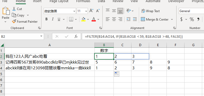Click Decrease Indent icon

click(x=129, y=19)
